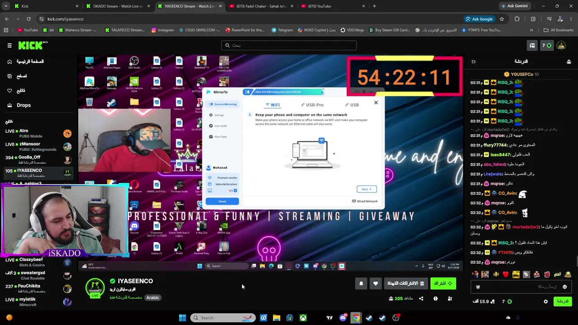Open the Chrome extensions puzzle icon

click(x=517, y=19)
